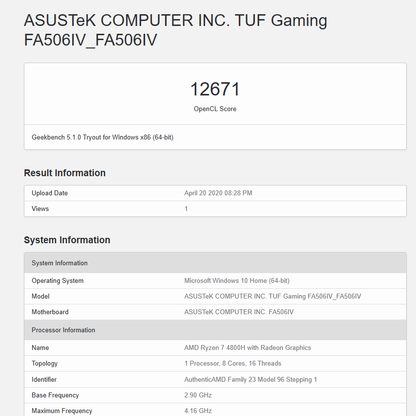Viewport: 416px width, 416px height.
Task: Click the Operating System label
Action: pyautogui.click(x=58, y=281)
